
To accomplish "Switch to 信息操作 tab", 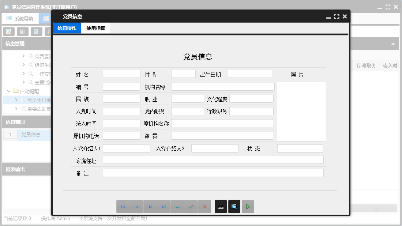I will point(67,28).
